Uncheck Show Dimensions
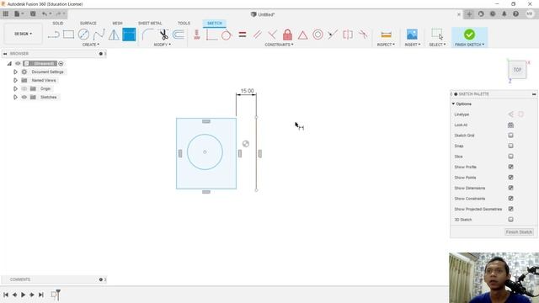Image resolution: width=539 pixels, height=303 pixels. coord(510,188)
